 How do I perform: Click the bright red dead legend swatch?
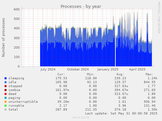click(6, 94)
